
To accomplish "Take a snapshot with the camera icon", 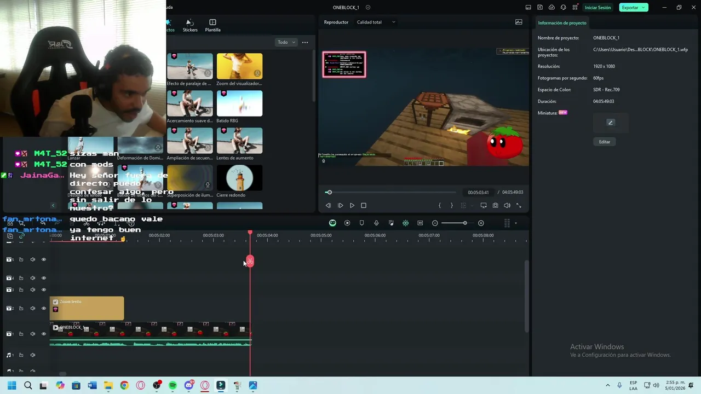I will (x=495, y=205).
